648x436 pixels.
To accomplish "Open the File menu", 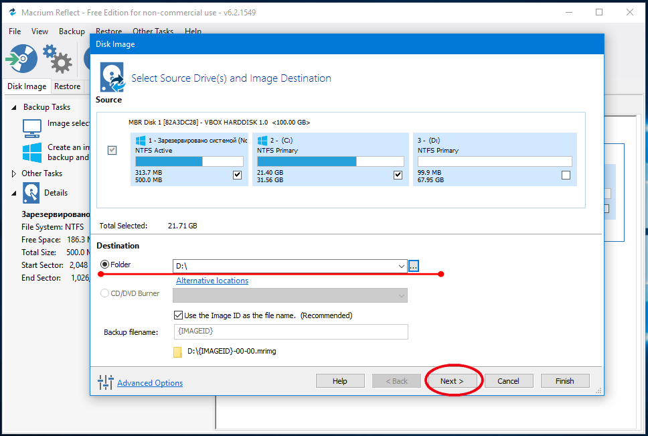I will 15,31.
